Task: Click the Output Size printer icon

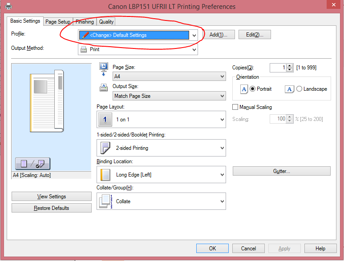Action: pos(104,88)
